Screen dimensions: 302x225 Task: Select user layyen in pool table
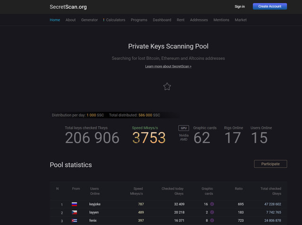[94, 212]
